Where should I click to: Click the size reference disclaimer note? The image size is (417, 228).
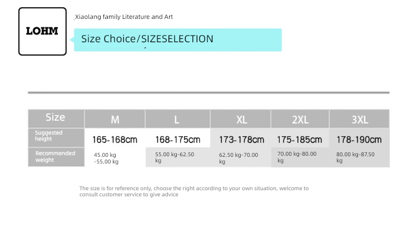click(x=194, y=191)
